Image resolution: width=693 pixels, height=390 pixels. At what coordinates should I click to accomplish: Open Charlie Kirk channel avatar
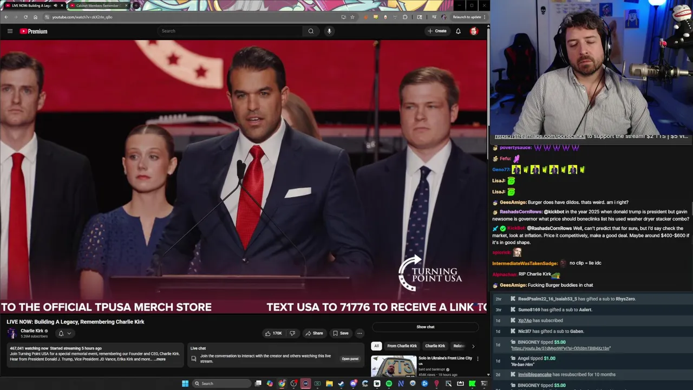pyautogui.click(x=12, y=333)
